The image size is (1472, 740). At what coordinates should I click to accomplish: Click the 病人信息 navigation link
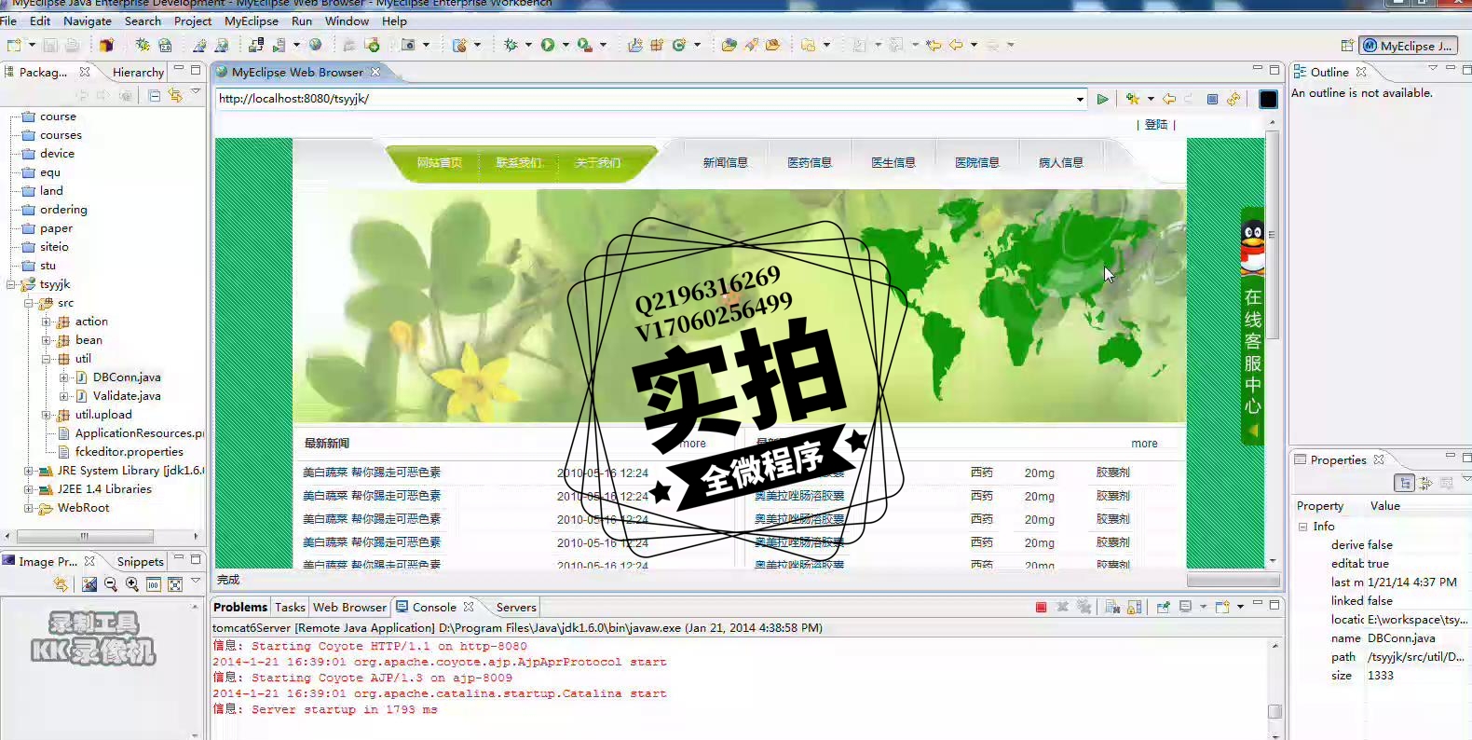coord(1061,162)
